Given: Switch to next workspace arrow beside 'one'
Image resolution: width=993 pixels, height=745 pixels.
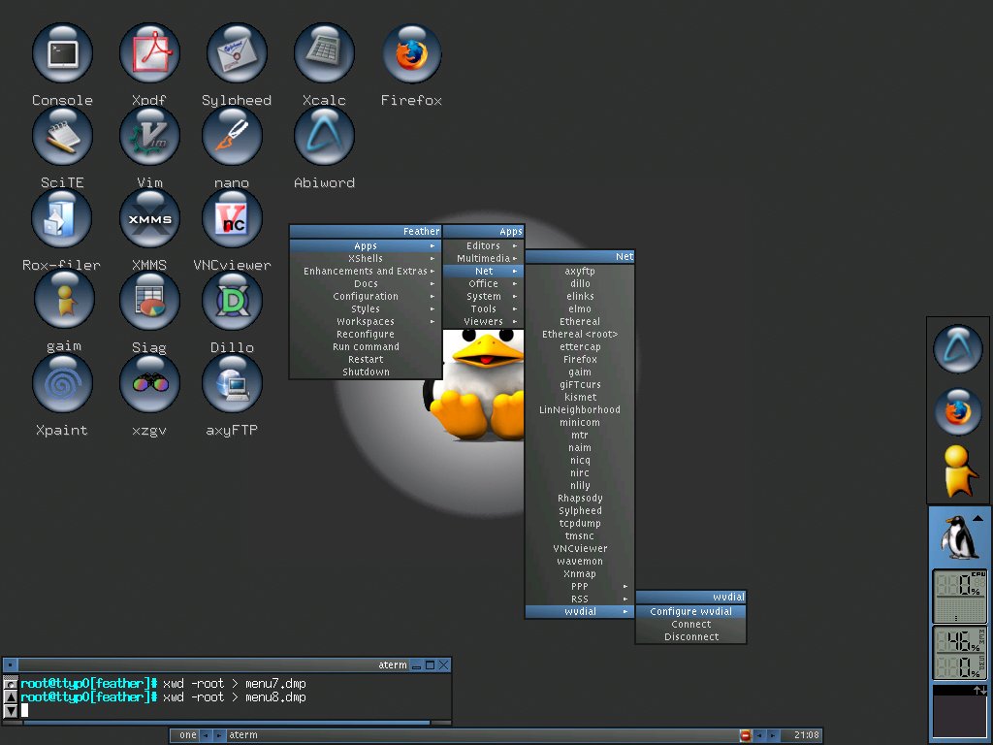Looking at the screenshot, I should click(218, 735).
